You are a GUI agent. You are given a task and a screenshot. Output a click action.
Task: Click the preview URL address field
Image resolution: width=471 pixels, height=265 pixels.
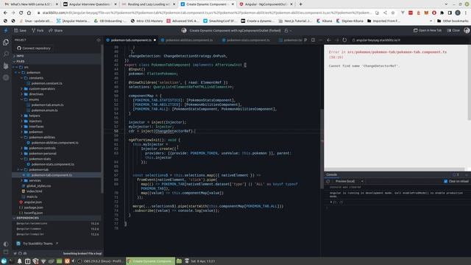[x=408, y=40]
